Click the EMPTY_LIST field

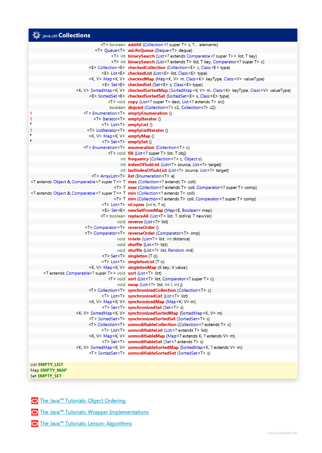51,365
